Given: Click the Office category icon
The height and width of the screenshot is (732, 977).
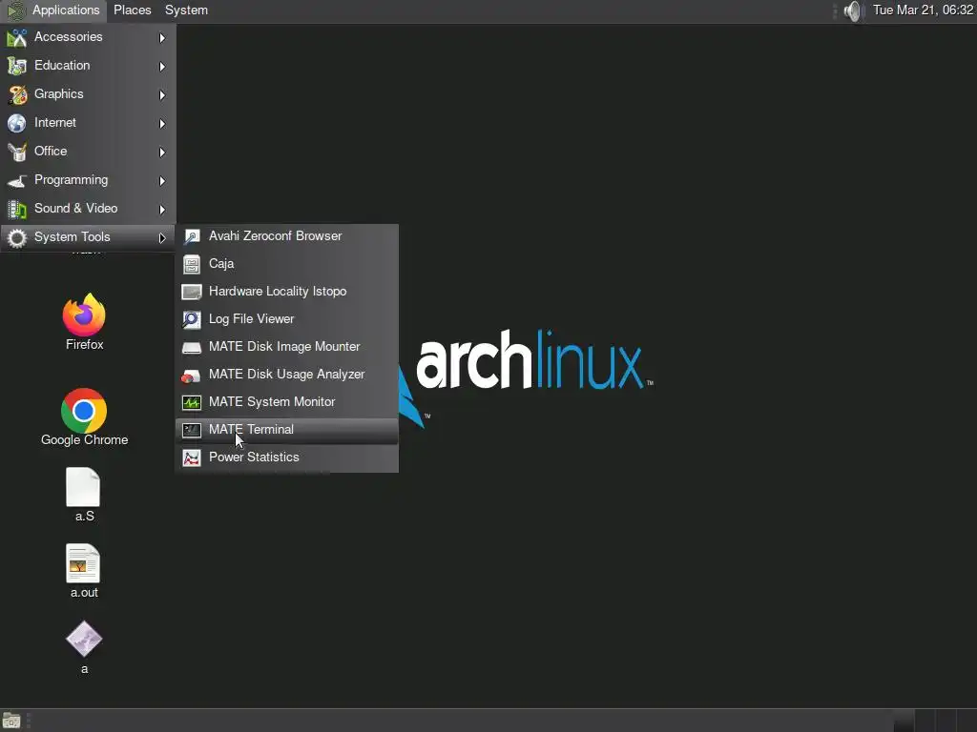Looking at the screenshot, I should pos(17,152).
